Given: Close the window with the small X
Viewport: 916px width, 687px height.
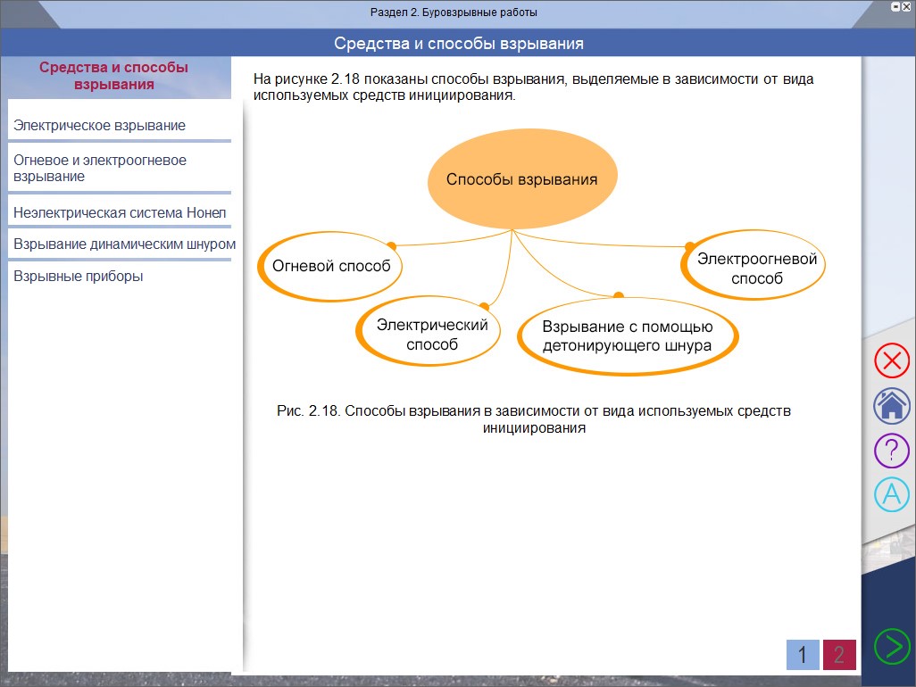Looking at the screenshot, I should point(907,6).
